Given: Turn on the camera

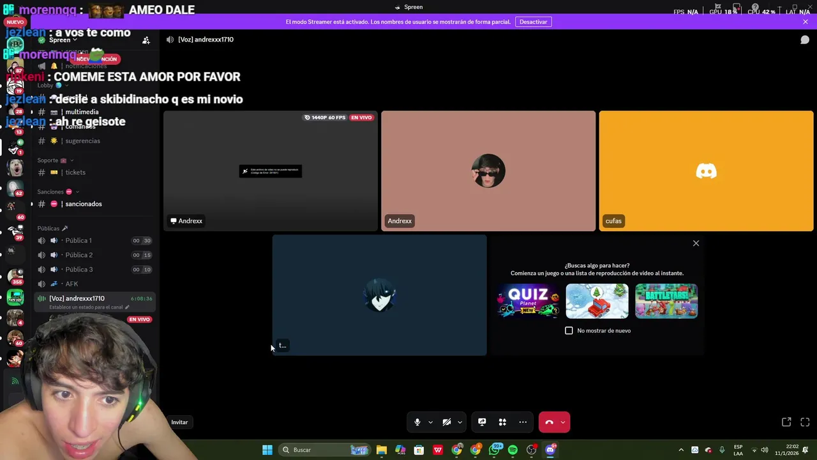Looking at the screenshot, I should (x=447, y=422).
